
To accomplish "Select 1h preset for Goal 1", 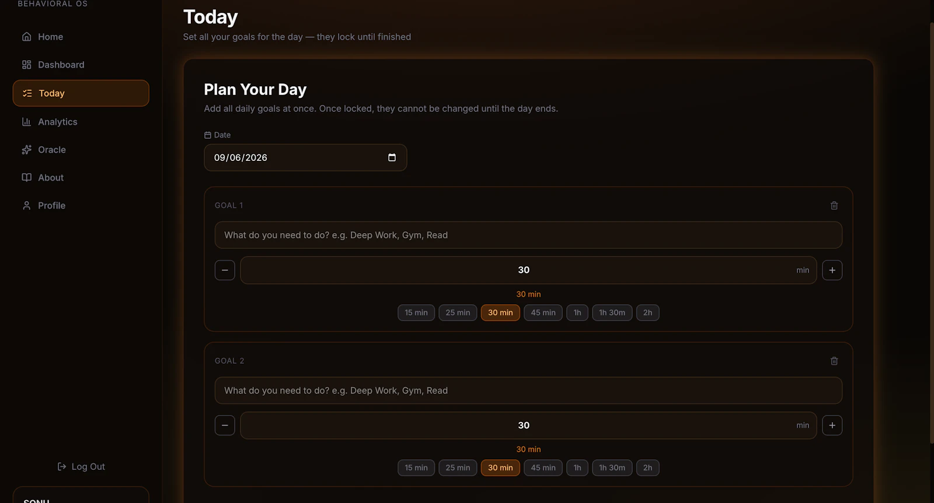I will click(577, 312).
